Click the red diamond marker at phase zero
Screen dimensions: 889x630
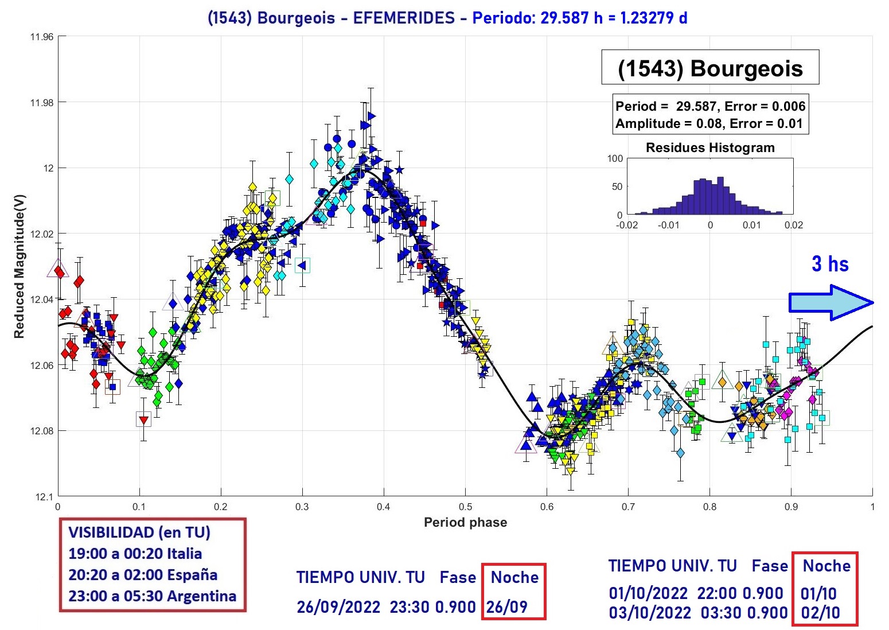pos(58,269)
